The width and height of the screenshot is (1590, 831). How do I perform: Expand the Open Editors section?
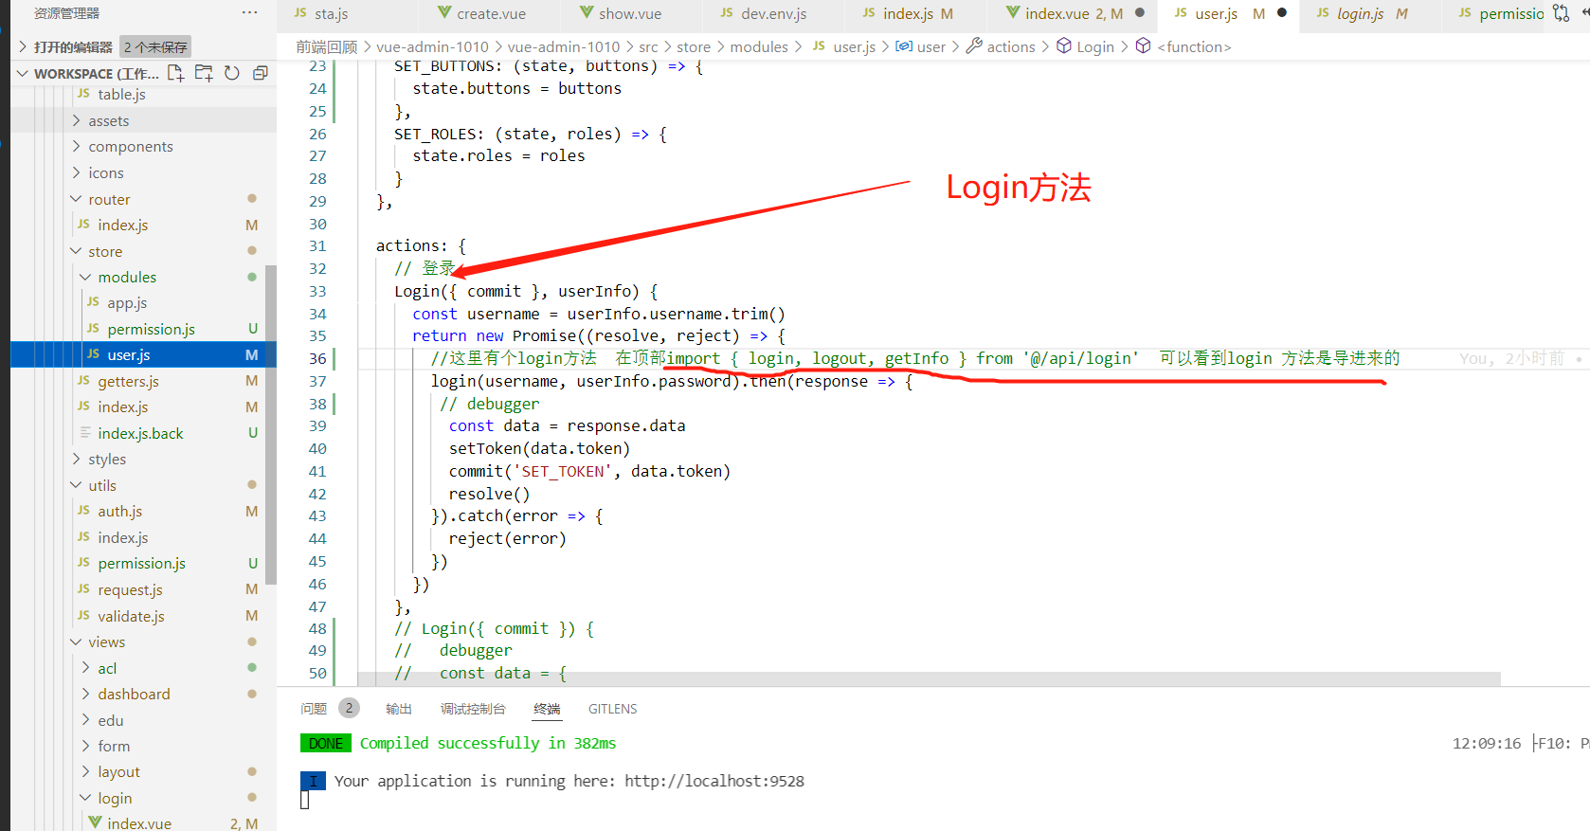click(x=72, y=46)
